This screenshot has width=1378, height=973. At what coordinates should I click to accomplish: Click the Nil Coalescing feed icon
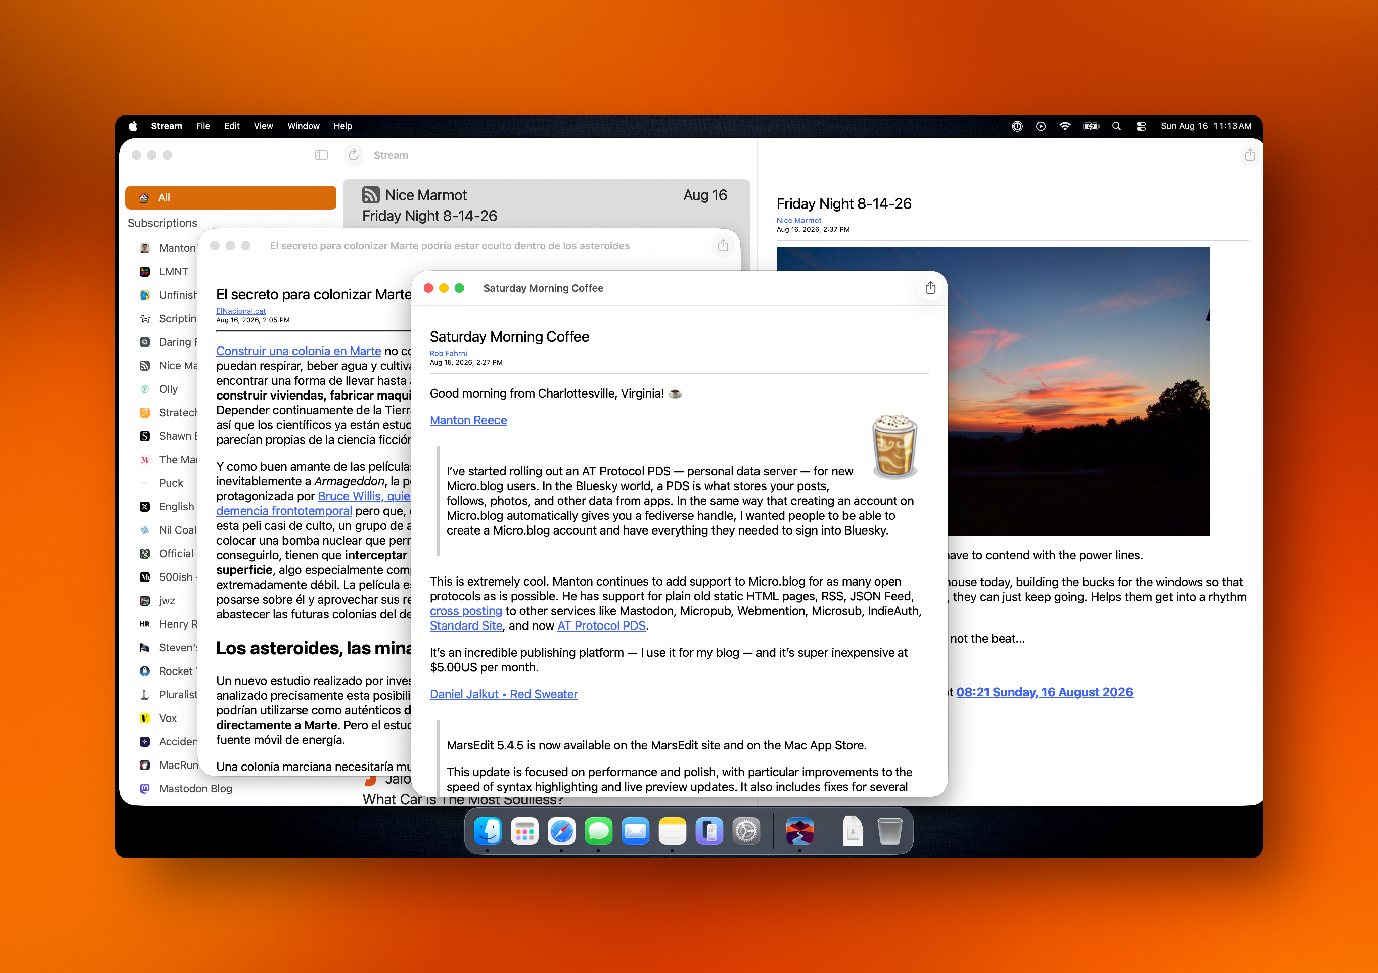pos(145,530)
